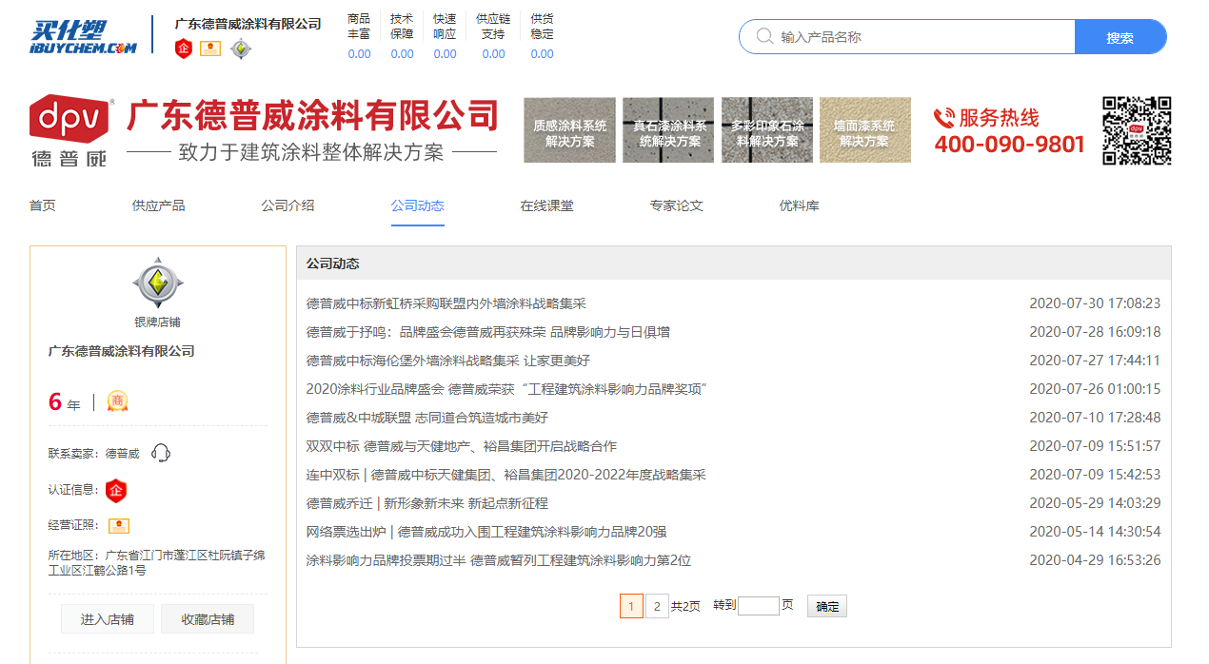
Task: Click the company name in the top header
Action: [248, 23]
